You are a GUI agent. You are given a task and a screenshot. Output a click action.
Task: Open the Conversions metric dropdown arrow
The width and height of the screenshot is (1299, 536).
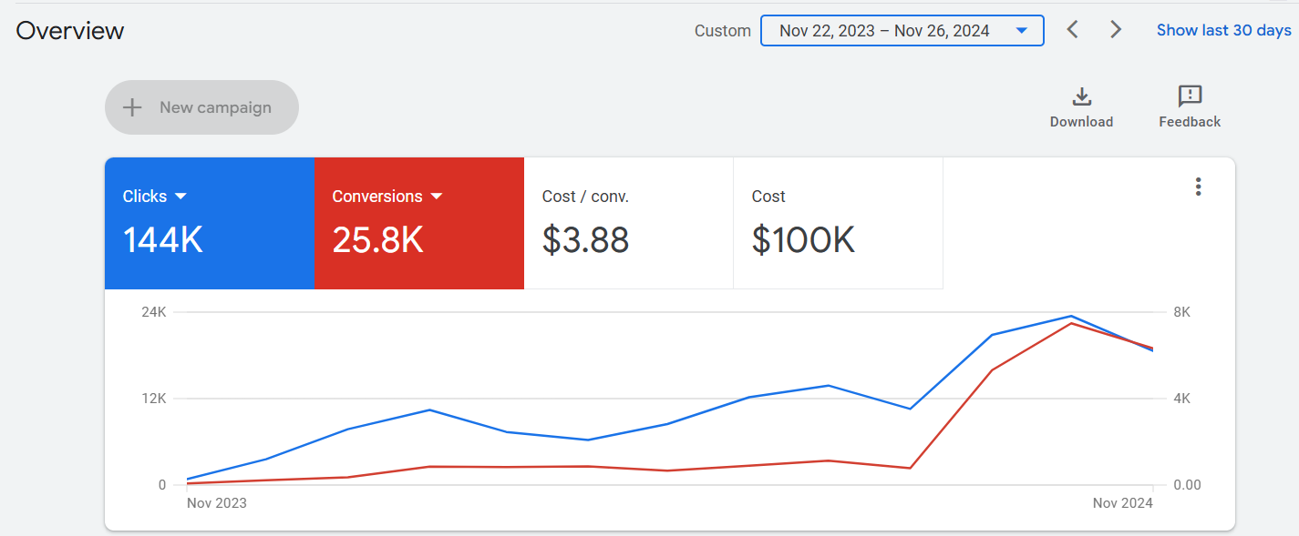[x=437, y=197]
